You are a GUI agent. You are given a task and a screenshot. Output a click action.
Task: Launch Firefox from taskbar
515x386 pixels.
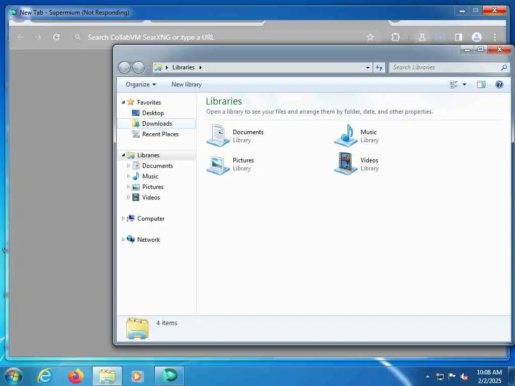[76, 376]
